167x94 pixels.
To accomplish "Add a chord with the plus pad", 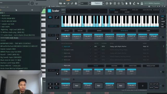I will [x=143, y=86].
